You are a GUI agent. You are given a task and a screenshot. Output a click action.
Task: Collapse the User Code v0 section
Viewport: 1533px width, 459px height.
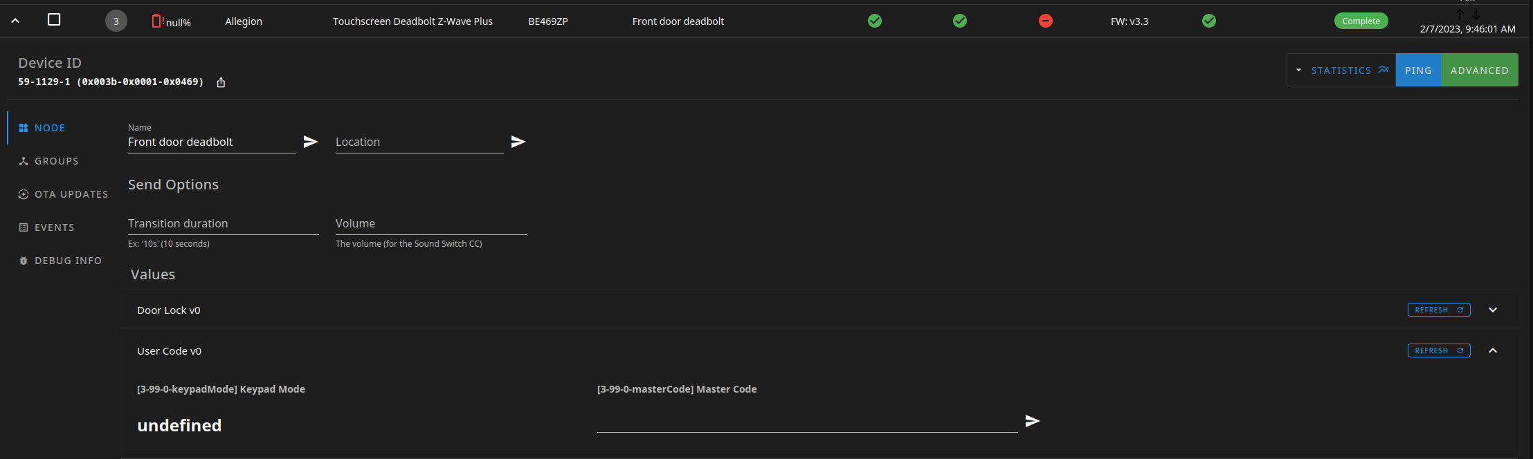coord(1493,350)
